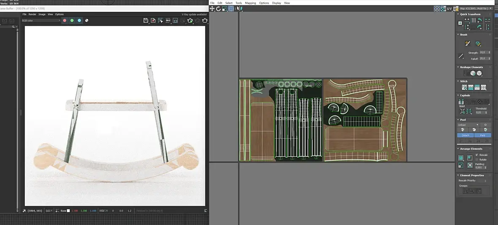Clear the image in V-Ray frame buffer

pos(153,20)
